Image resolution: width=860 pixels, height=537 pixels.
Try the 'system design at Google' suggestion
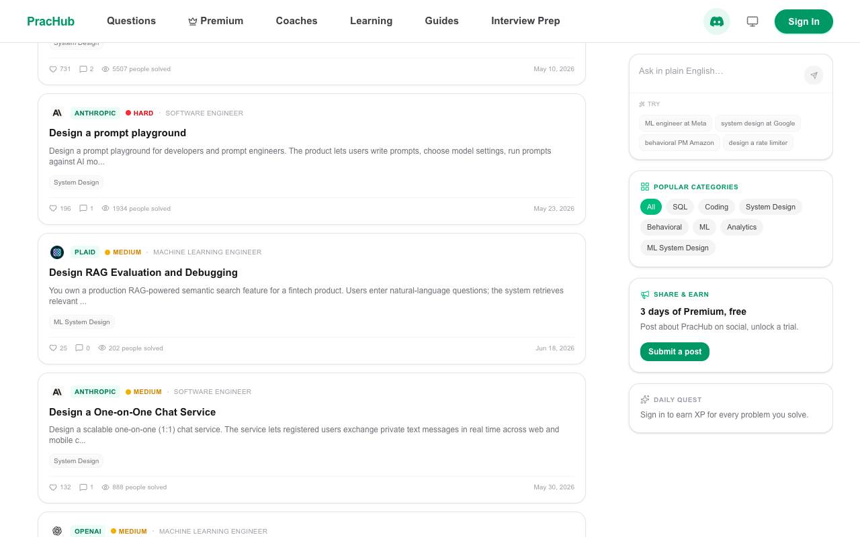[758, 124]
